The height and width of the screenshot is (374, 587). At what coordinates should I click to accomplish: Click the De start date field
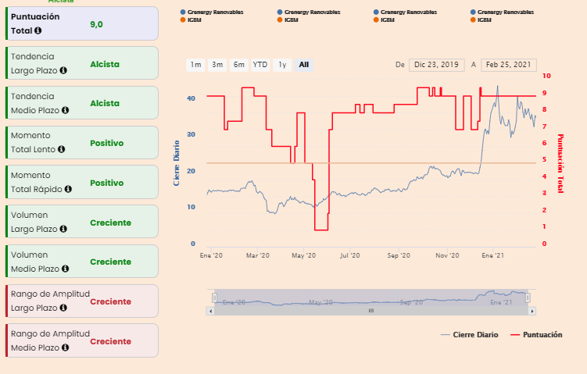tap(436, 65)
